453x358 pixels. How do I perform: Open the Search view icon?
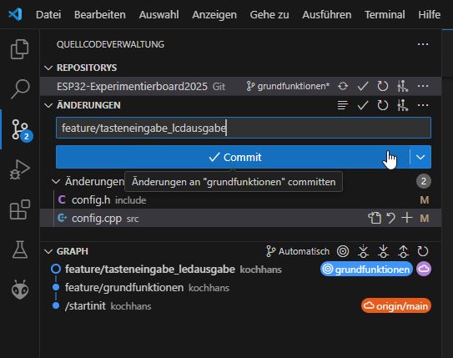click(x=20, y=89)
